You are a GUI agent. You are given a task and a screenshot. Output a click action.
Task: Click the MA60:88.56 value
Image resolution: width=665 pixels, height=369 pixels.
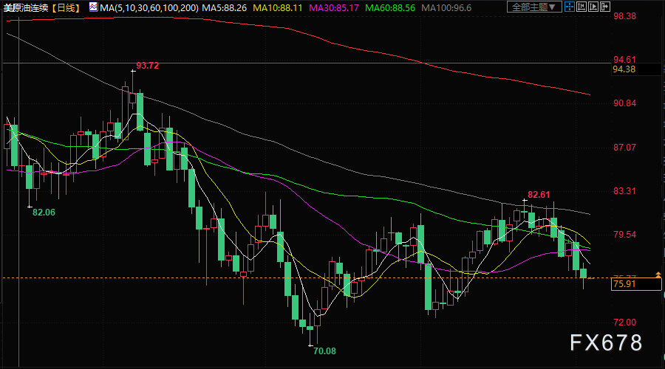click(390, 7)
